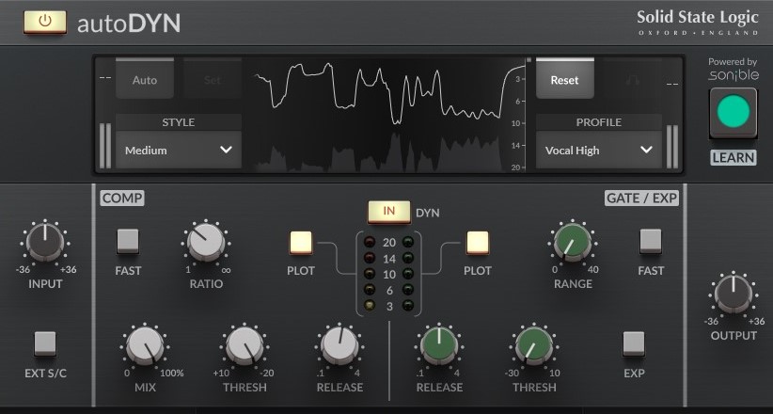Click the MIX knob

[145, 346]
